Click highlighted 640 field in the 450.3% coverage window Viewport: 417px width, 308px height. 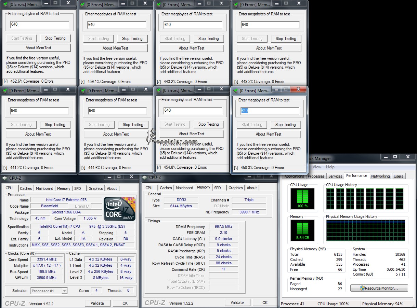[270, 111]
